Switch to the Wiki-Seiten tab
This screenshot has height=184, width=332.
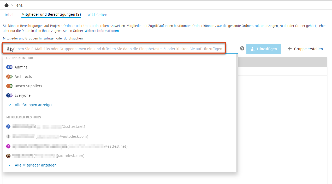97,15
